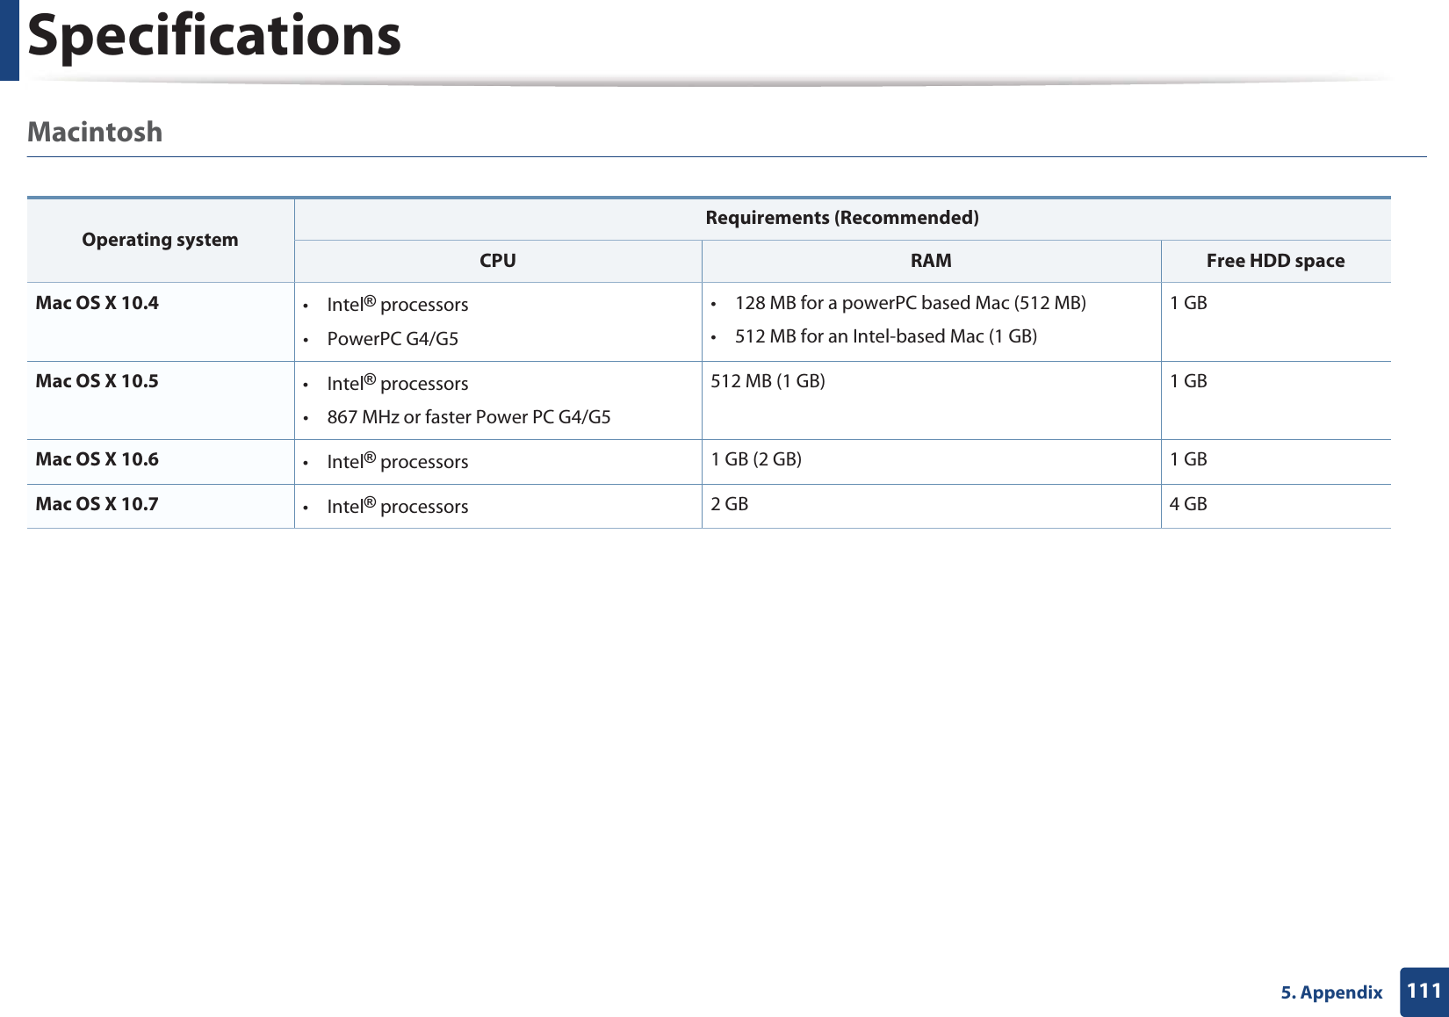
Task: Select the "Mac OS X 10.5" row label
Action: point(97,381)
